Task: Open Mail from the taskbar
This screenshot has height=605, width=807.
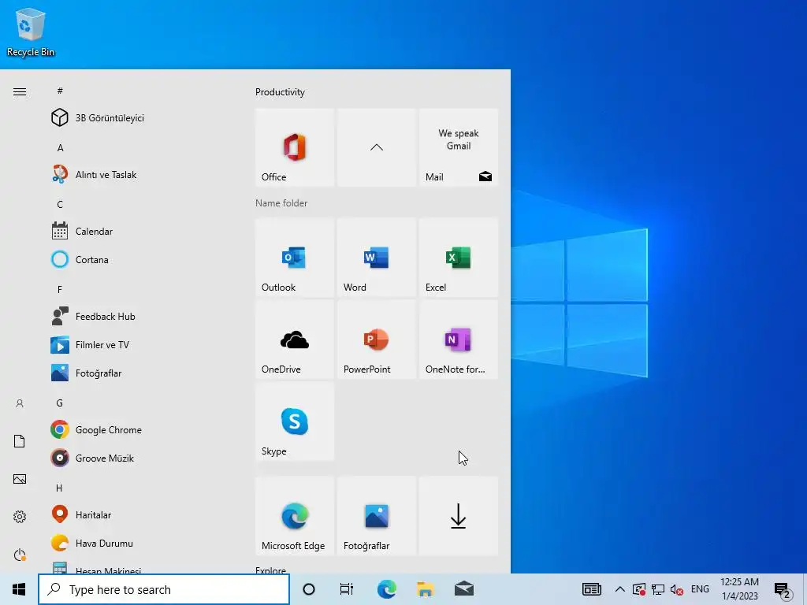Action: (x=463, y=589)
